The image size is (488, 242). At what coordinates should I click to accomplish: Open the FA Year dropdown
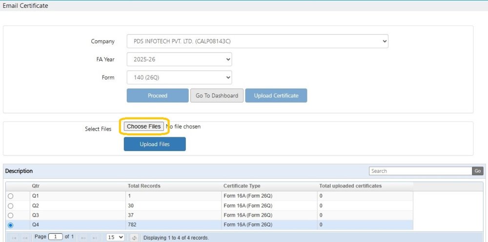pyautogui.click(x=179, y=59)
